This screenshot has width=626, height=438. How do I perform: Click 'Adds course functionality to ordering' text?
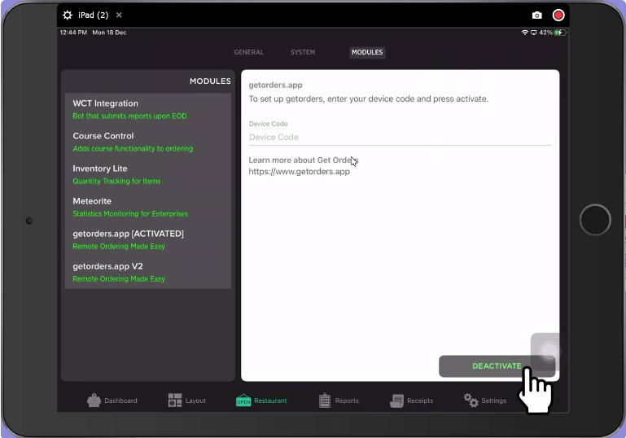(133, 148)
